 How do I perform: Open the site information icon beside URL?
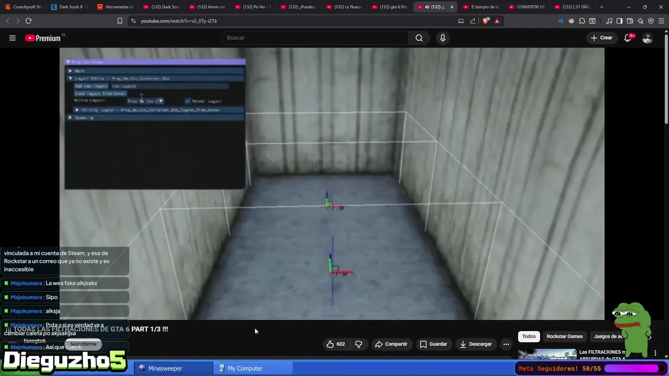(133, 21)
